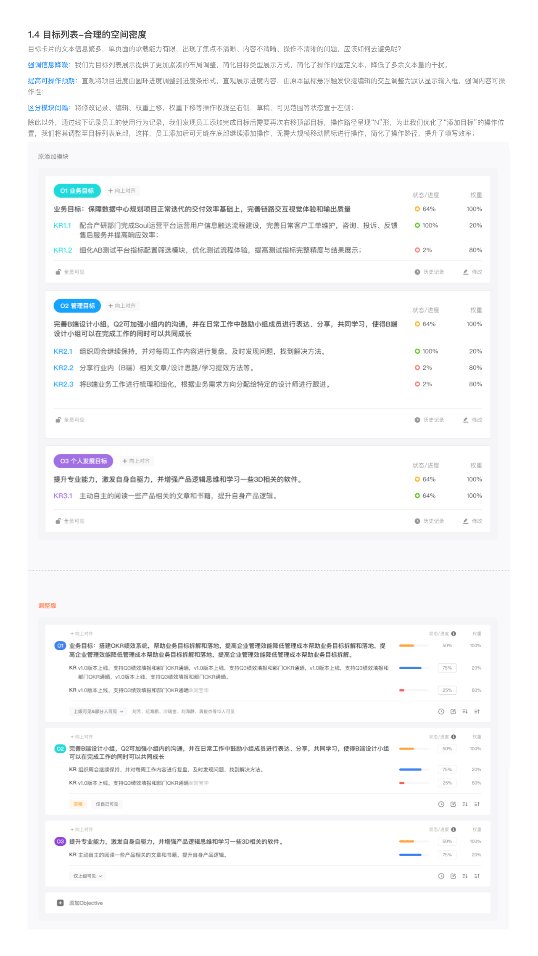Click 75% input box in O3 card
This screenshot has width=538, height=956.
pyautogui.click(x=447, y=855)
